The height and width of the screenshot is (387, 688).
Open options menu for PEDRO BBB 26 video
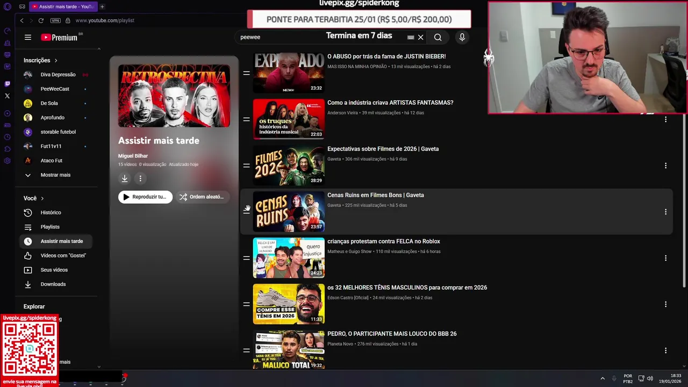point(665,350)
